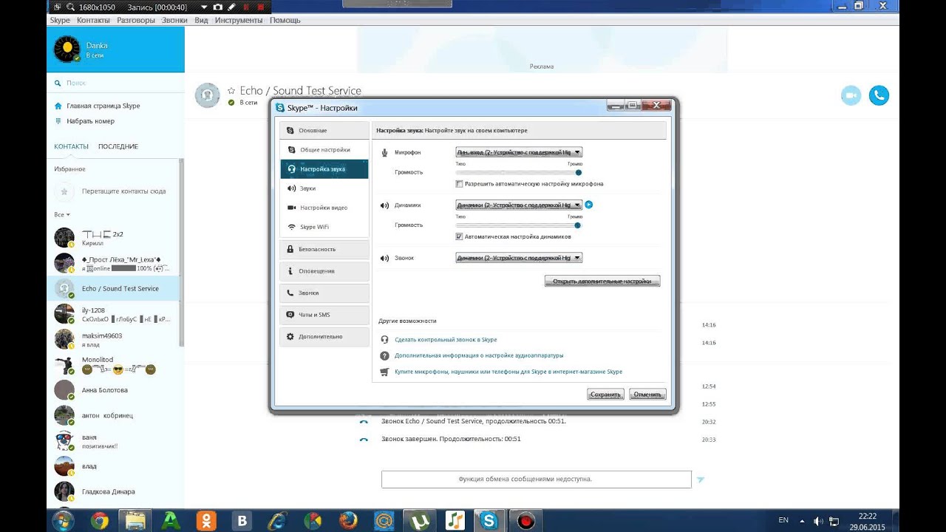This screenshot has height=532, width=946.
Task: Open Firefox from the taskbar
Action: point(348,520)
